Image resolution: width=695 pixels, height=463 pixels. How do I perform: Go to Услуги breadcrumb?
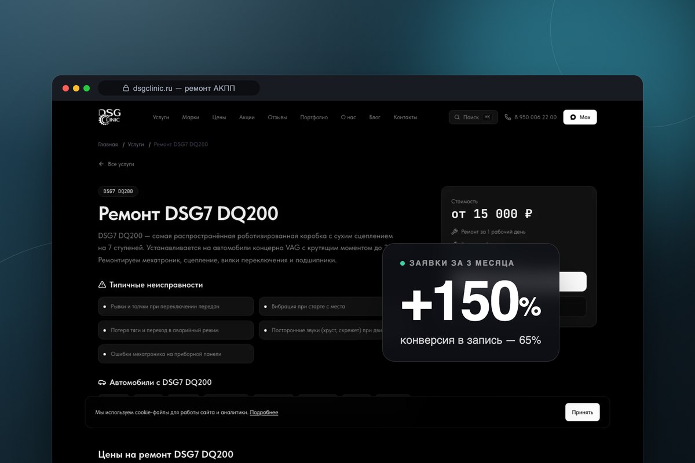pyautogui.click(x=136, y=144)
